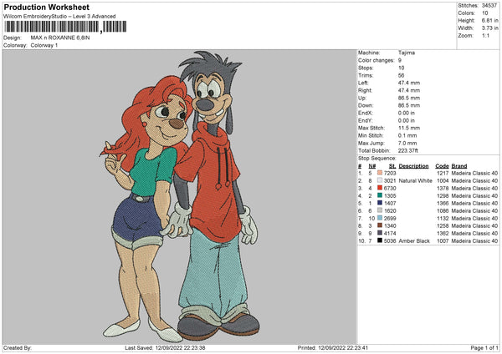Choose the teal green 1305 swatch

pyautogui.click(x=380, y=195)
